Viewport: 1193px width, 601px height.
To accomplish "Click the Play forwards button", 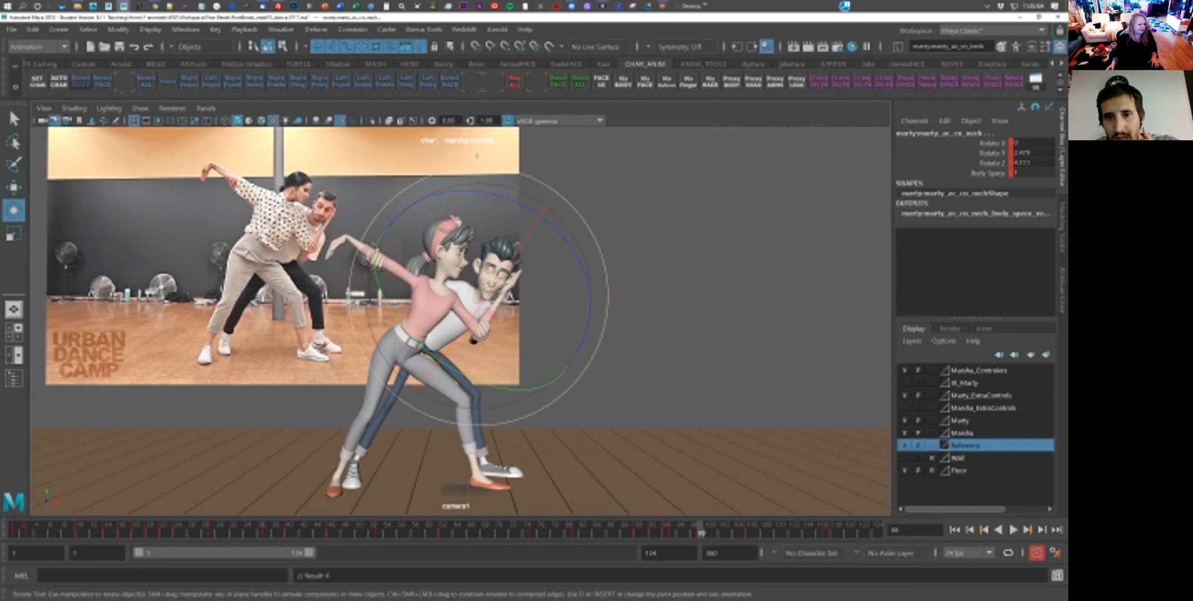I will pyautogui.click(x=1013, y=529).
